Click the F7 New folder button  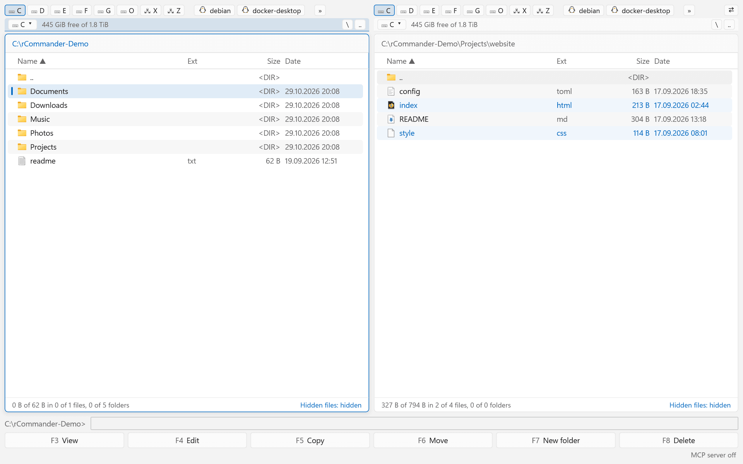556,440
